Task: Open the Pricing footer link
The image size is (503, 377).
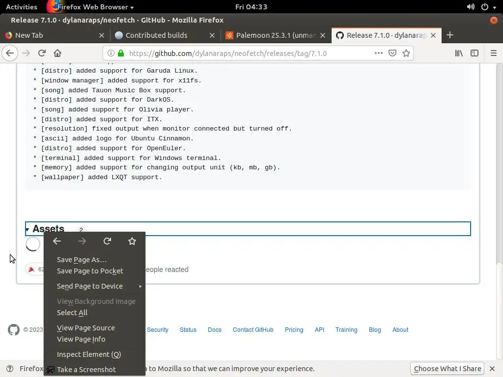Action: coord(294,330)
